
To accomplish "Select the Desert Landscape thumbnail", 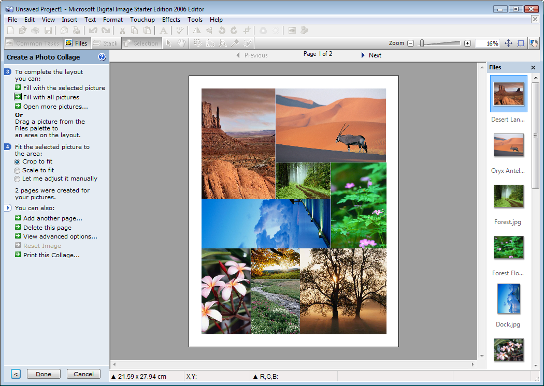I will pos(509,94).
